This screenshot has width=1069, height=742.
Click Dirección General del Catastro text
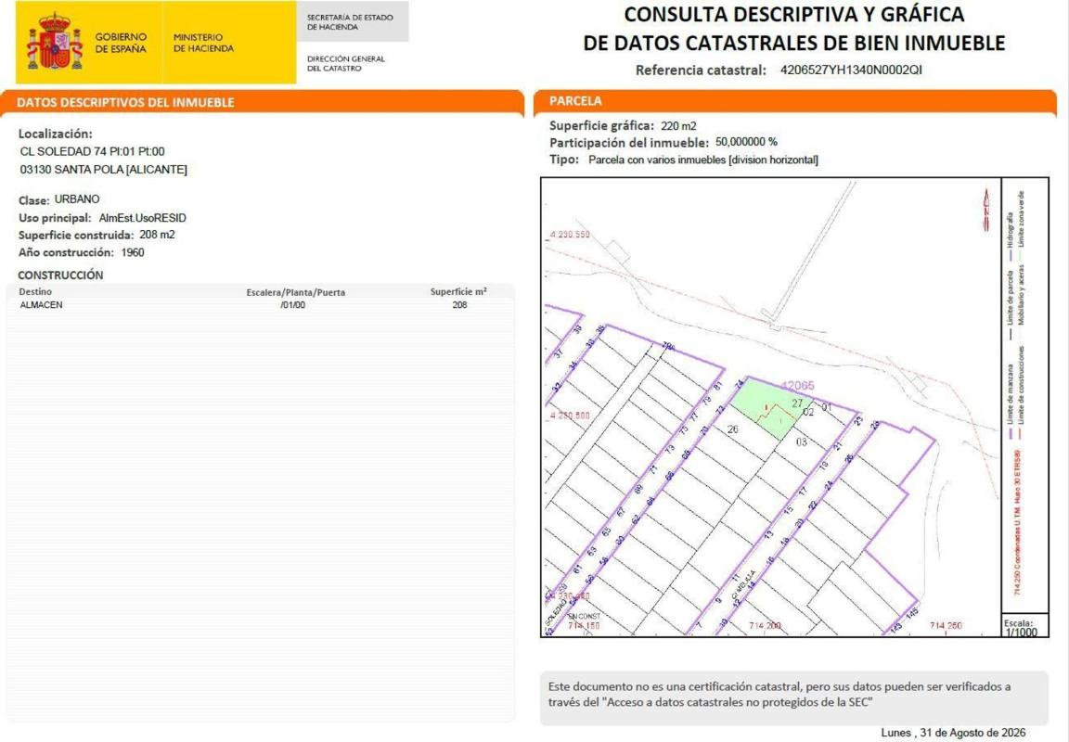tap(345, 63)
